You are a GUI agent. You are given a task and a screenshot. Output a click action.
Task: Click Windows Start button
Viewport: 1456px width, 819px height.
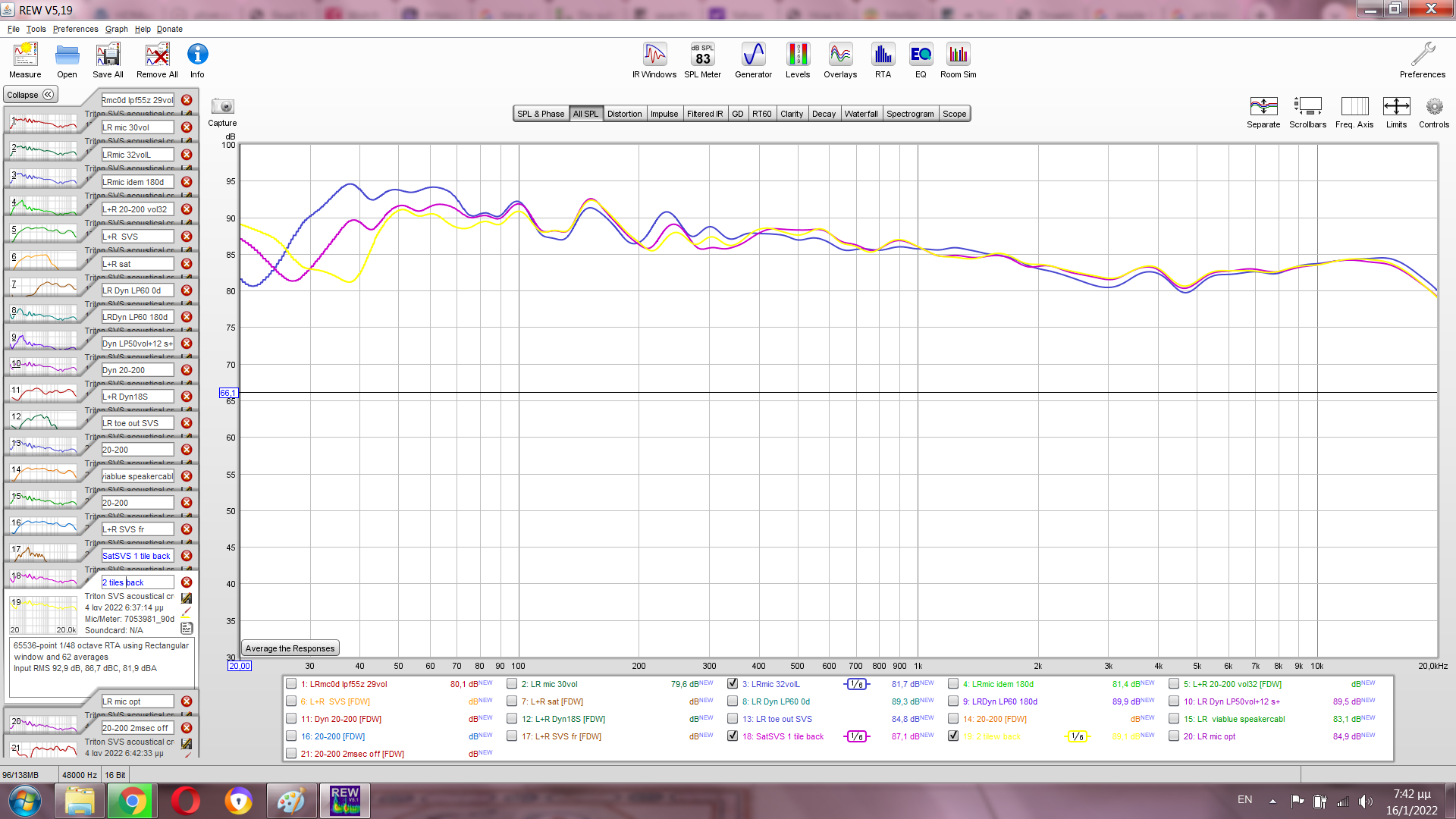click(24, 801)
